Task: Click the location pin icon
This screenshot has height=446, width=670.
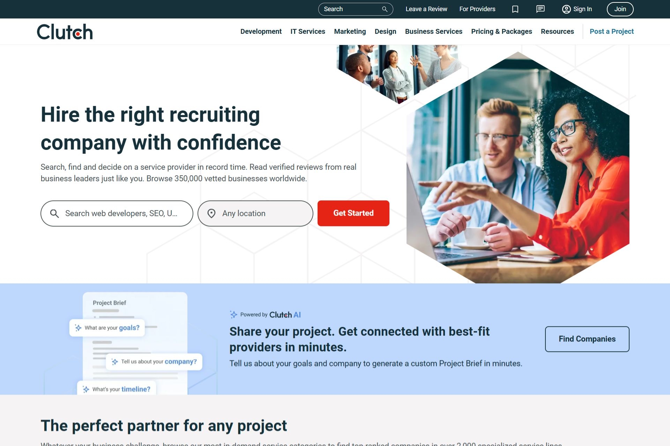Action: [x=211, y=213]
